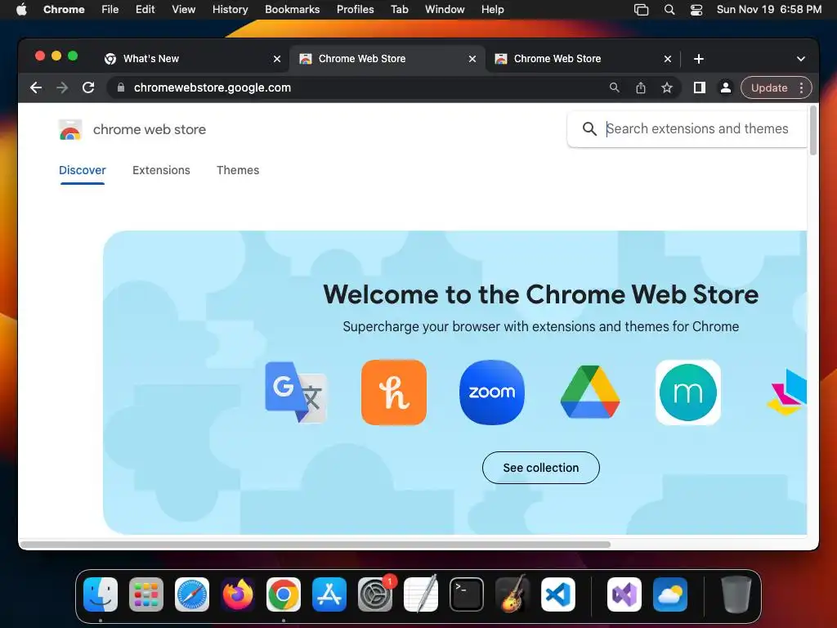Open Spotlight search in menu bar

pyautogui.click(x=669, y=9)
